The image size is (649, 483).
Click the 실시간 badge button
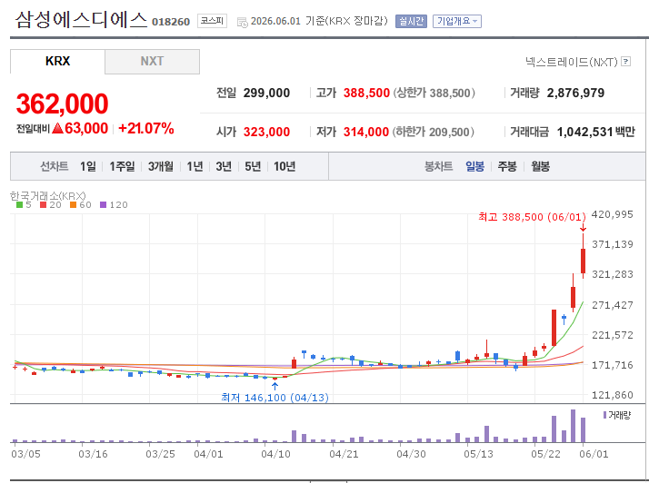tap(411, 21)
